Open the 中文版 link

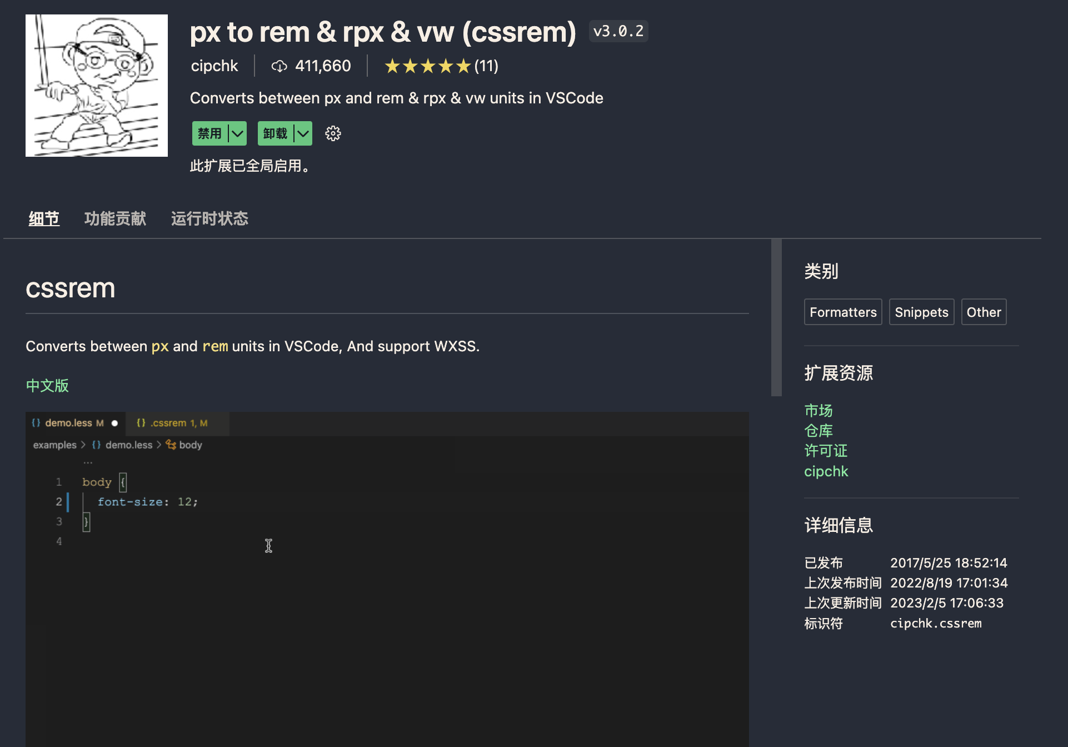point(47,385)
